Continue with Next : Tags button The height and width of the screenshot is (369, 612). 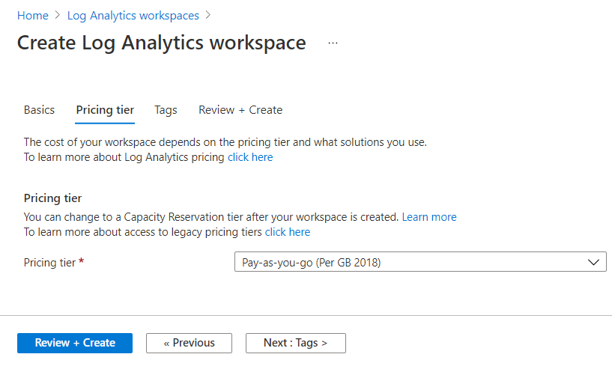(296, 343)
